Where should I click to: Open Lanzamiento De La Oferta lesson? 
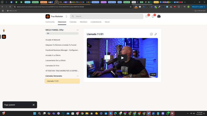55,60
